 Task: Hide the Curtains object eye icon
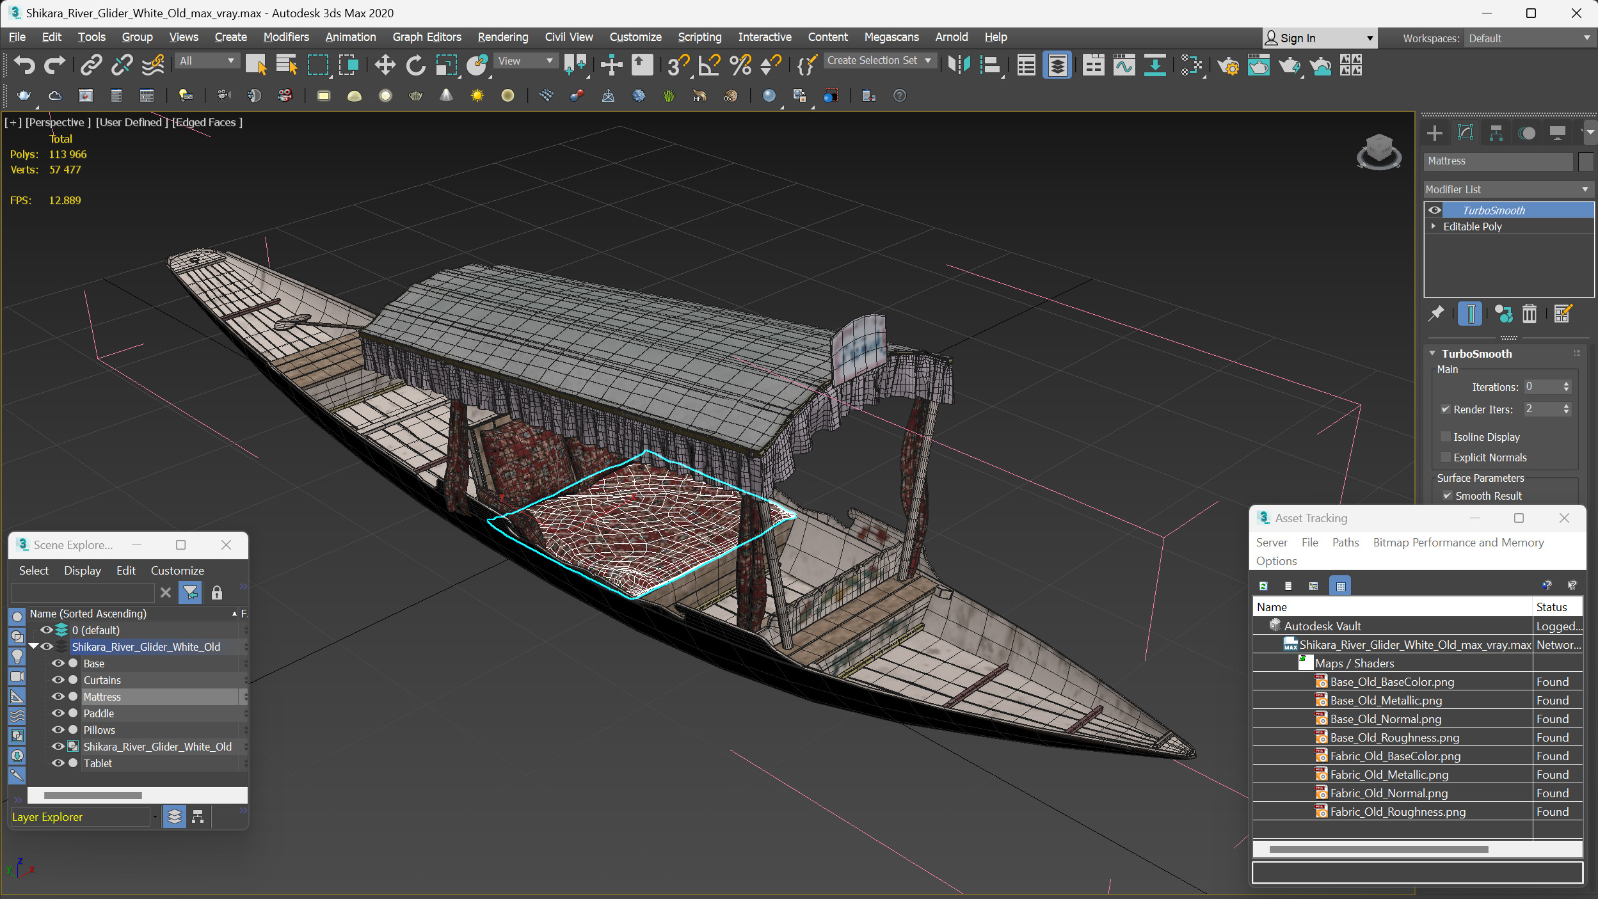tap(58, 680)
